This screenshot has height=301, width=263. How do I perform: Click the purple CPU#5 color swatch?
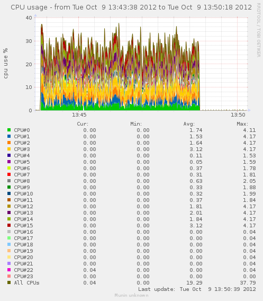tap(9, 162)
